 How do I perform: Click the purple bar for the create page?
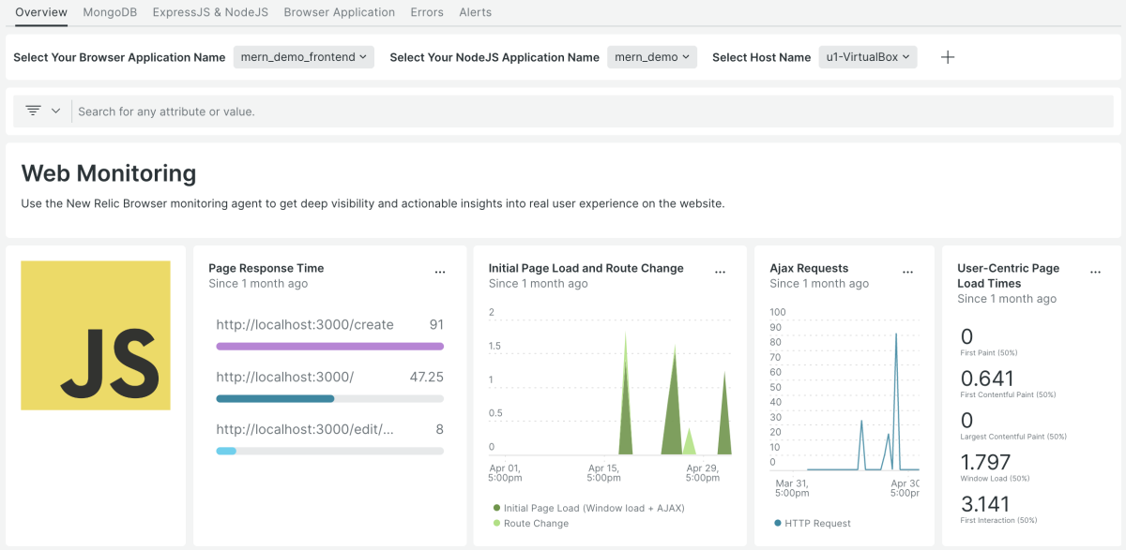pos(329,346)
